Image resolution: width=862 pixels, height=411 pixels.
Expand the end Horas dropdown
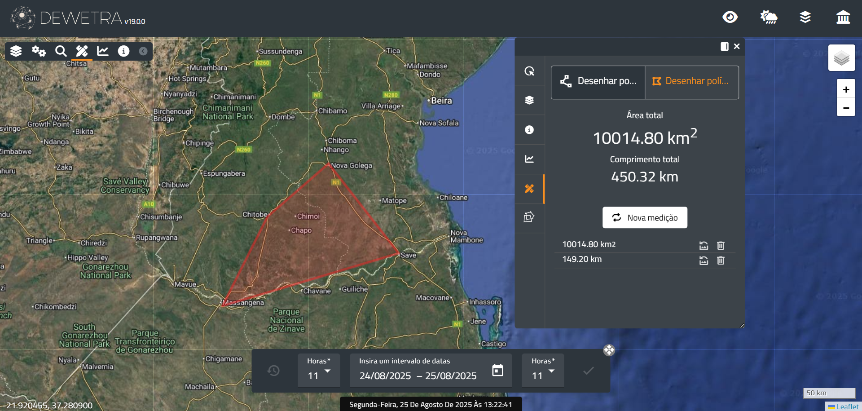pos(543,371)
